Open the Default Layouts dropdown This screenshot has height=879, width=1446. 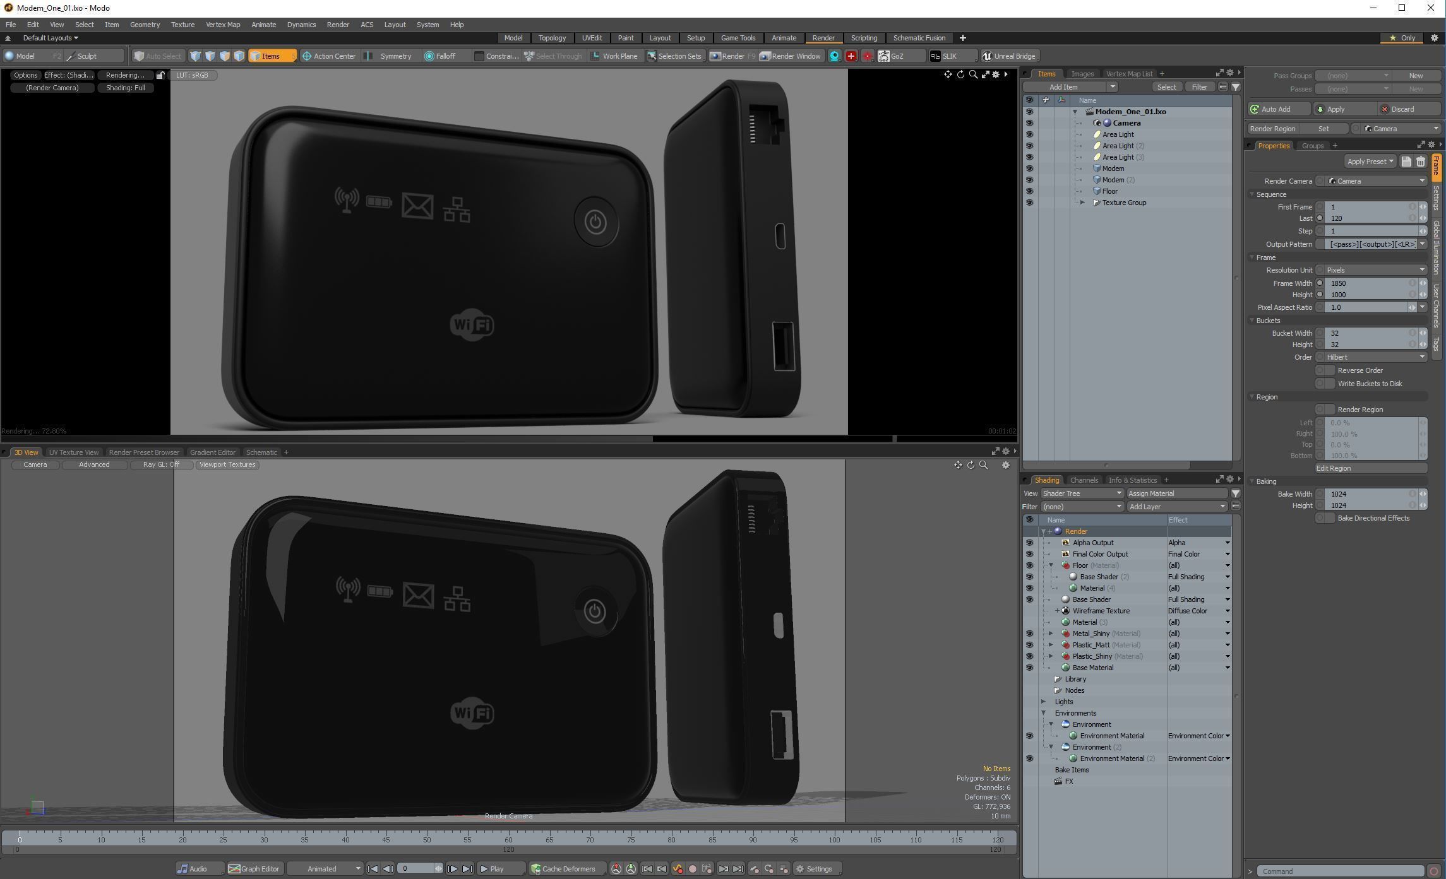(51, 38)
